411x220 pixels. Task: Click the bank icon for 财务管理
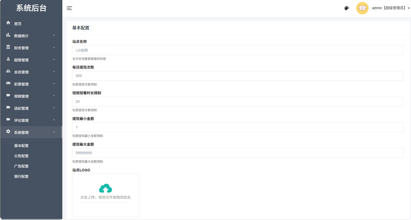[x=8, y=47]
